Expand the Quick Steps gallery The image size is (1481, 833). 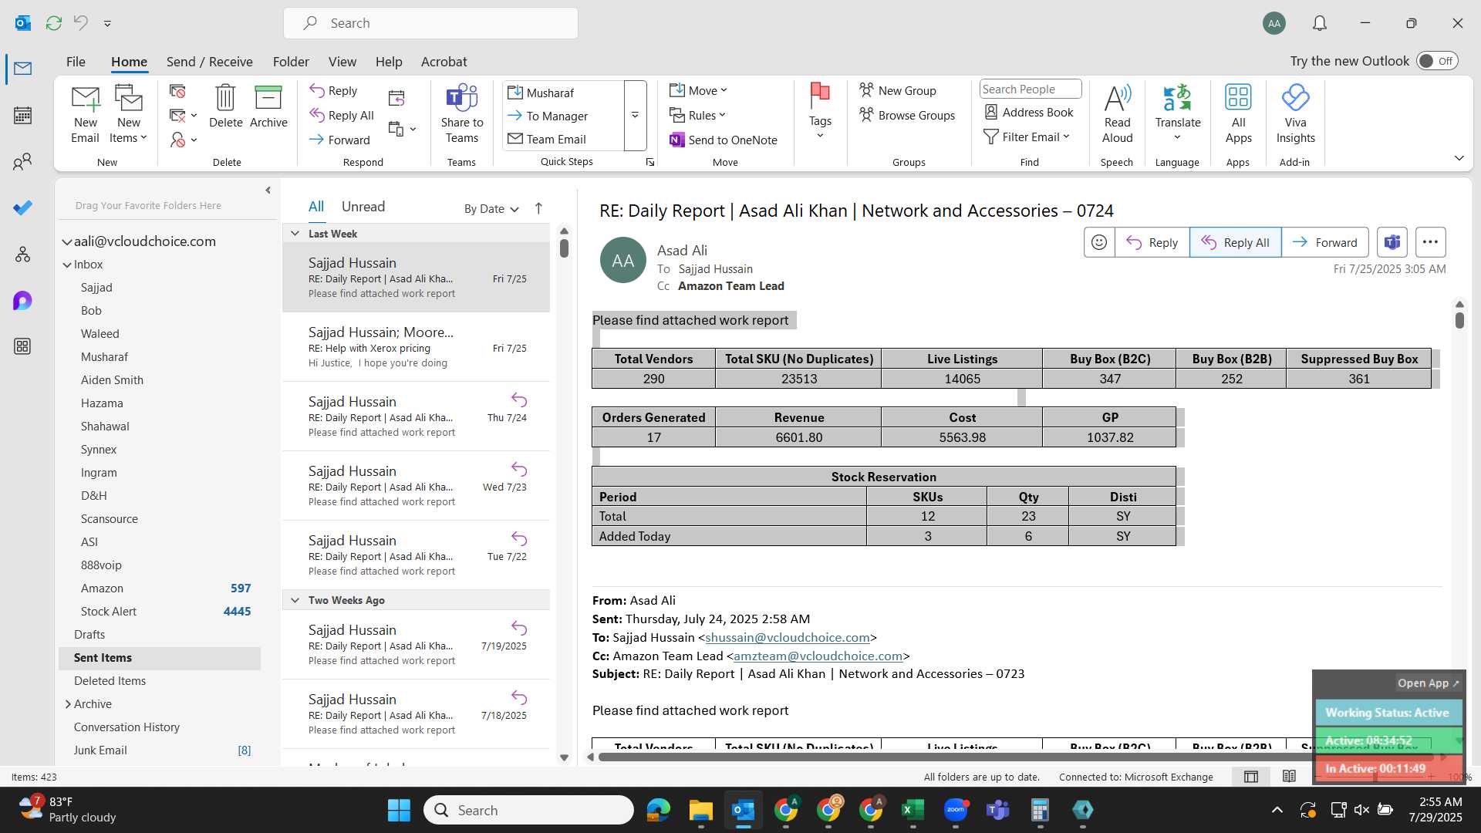[635, 116]
